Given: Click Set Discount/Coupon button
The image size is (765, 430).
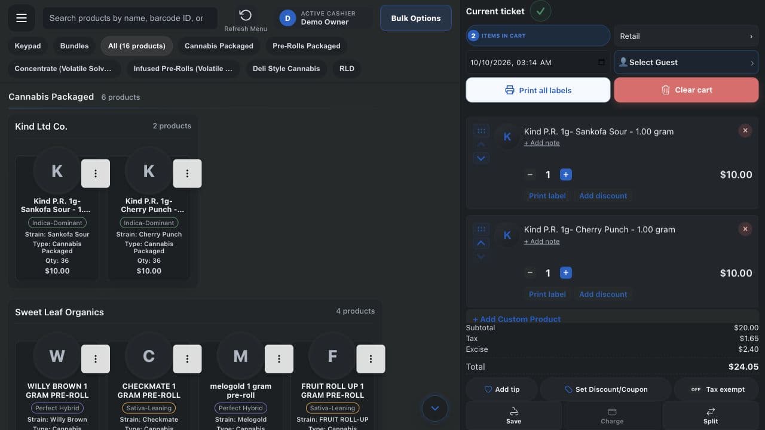Looking at the screenshot, I should point(605,389).
